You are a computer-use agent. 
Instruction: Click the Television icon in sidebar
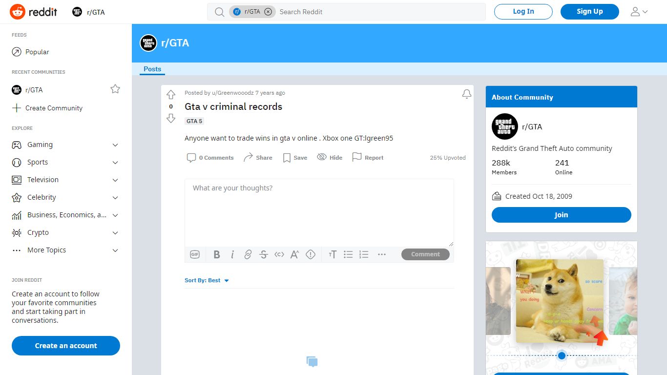pos(17,180)
